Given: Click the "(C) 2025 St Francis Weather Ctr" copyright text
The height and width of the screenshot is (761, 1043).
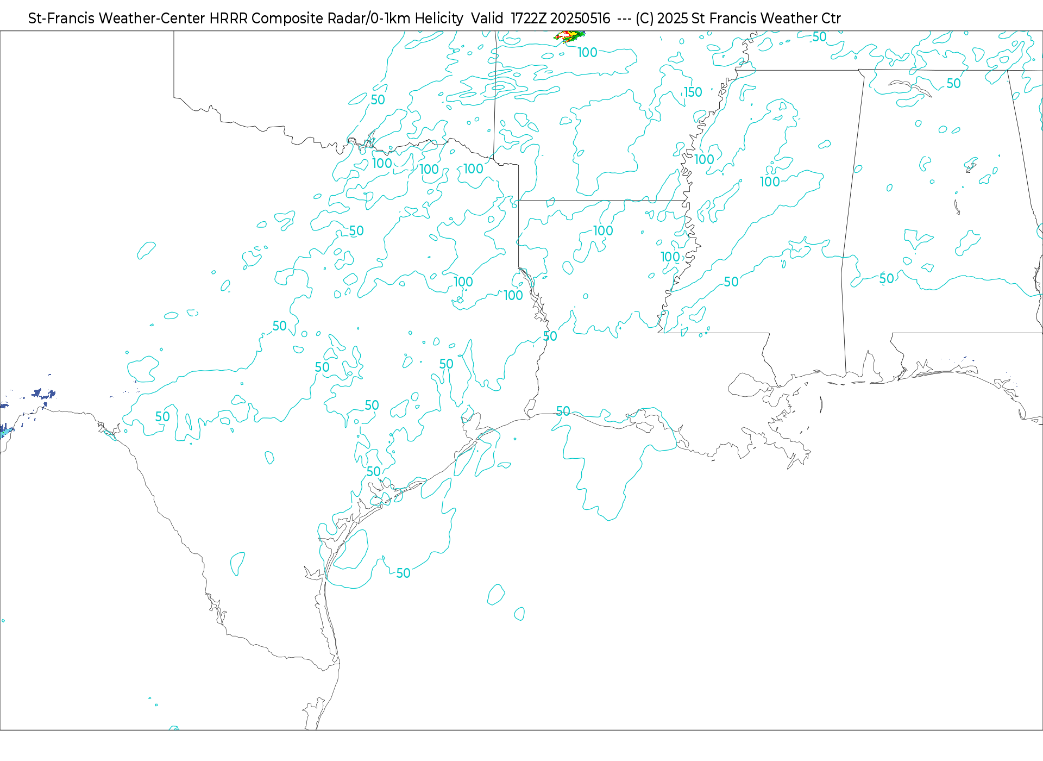Looking at the screenshot, I should point(738,18).
